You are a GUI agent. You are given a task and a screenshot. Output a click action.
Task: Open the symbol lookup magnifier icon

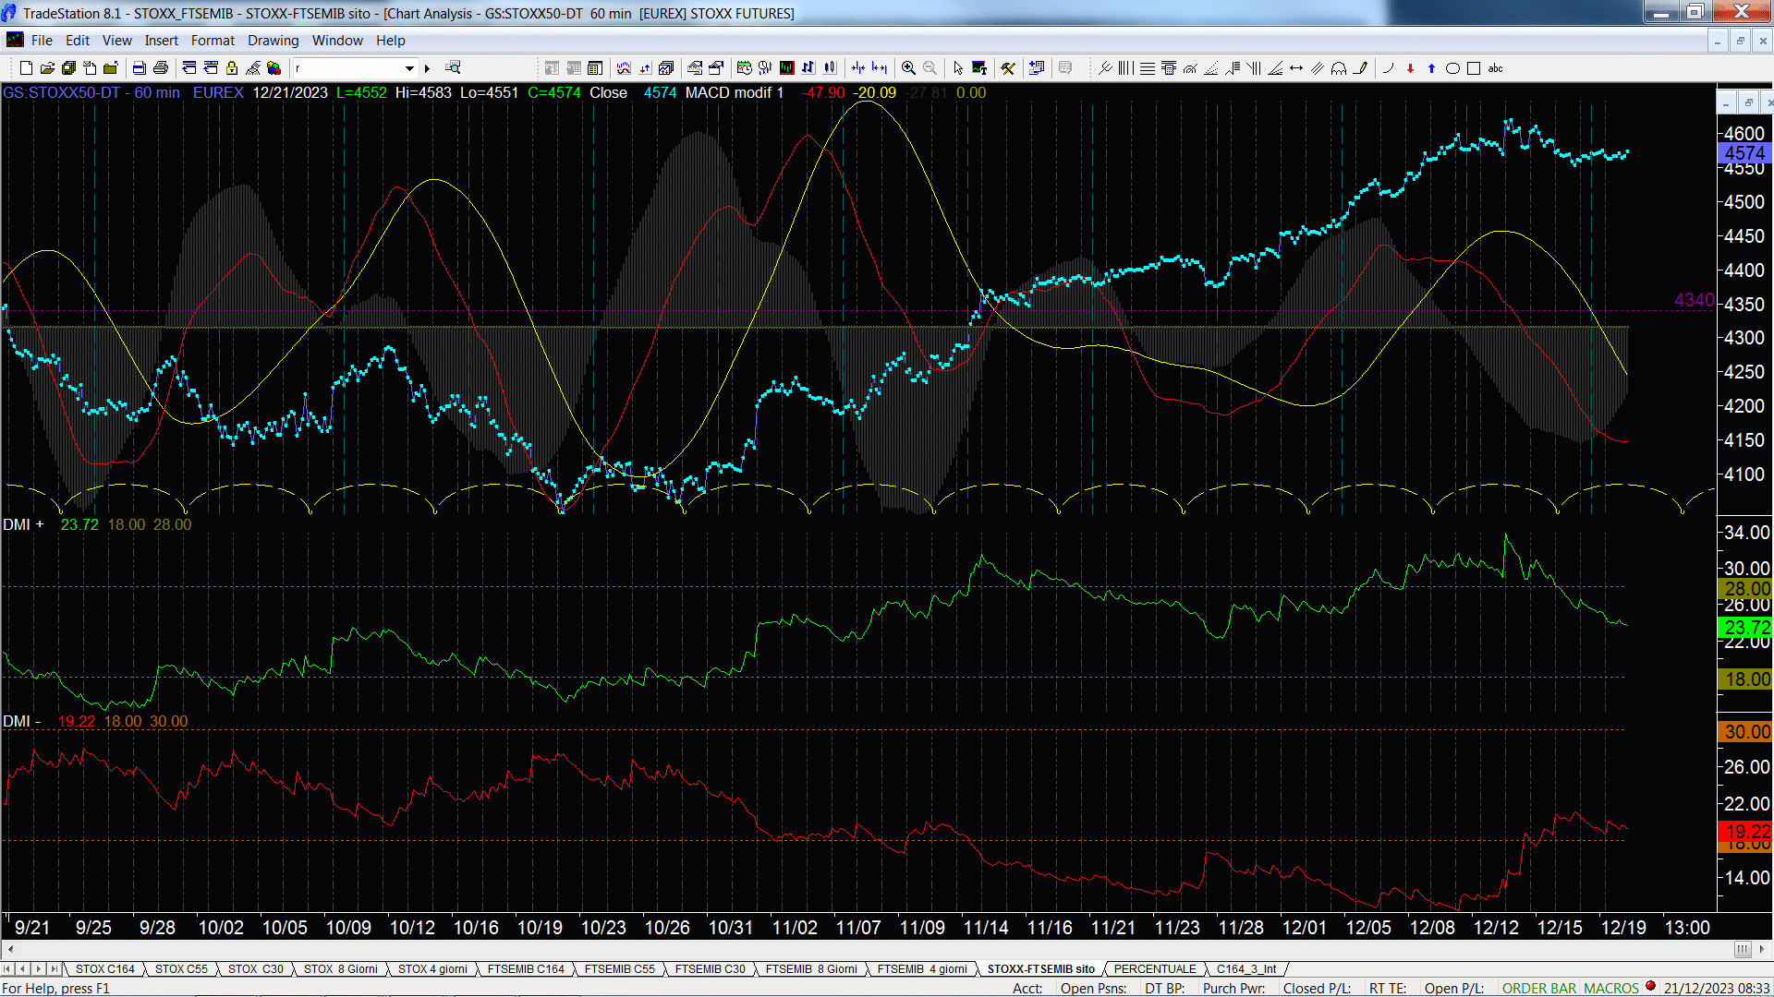click(x=453, y=67)
